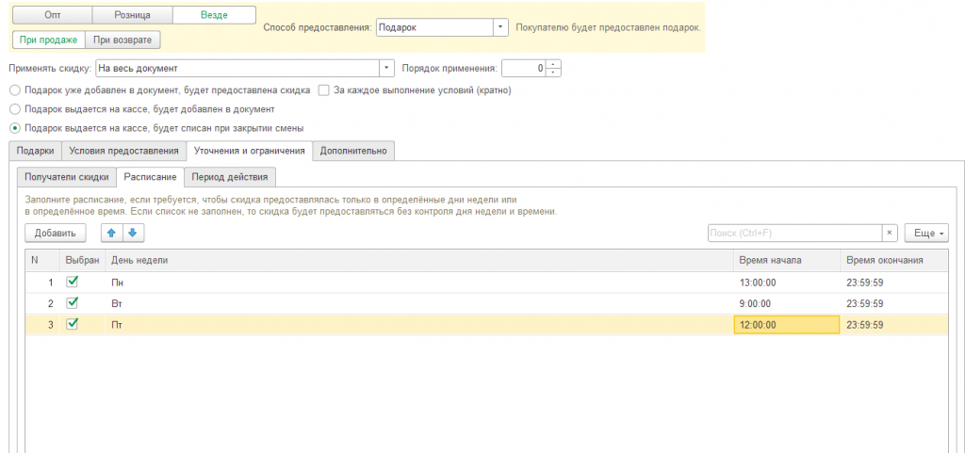Image resolution: width=965 pixels, height=453 pixels.
Task: Move the schedule row up with the blue arrow
Action: [111, 233]
